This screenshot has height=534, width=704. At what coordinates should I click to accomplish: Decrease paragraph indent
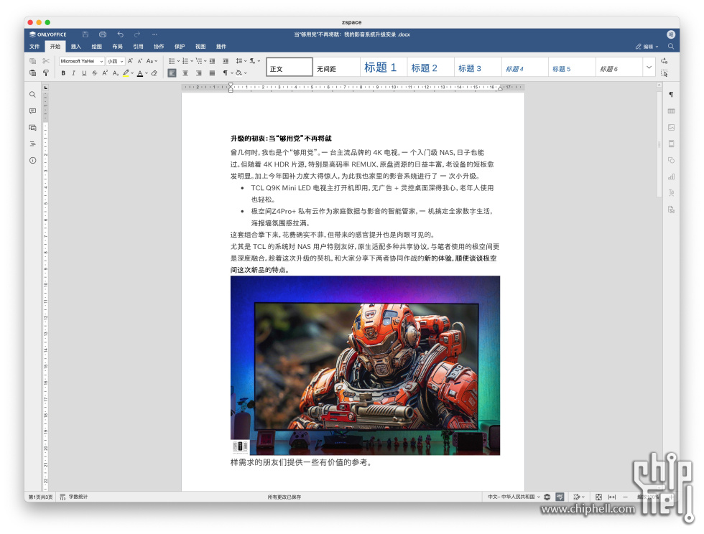(213, 60)
